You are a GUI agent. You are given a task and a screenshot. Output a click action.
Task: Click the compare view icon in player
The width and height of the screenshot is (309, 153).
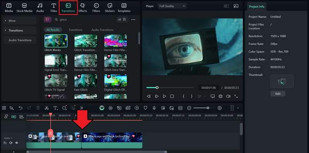(226, 6)
